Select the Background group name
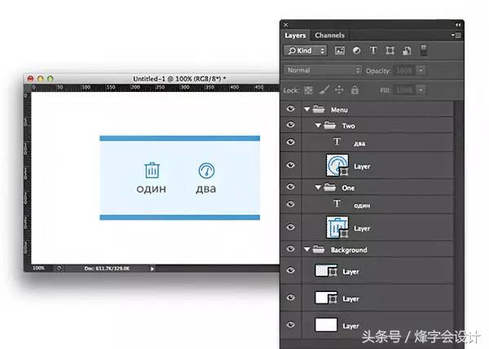 [x=349, y=250]
